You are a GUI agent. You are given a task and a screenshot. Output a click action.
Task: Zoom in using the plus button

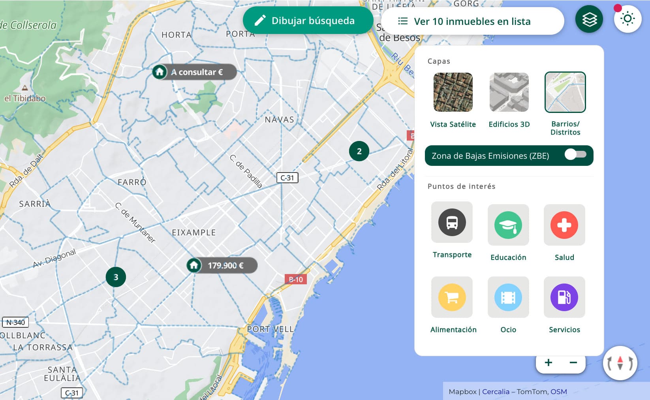point(548,362)
